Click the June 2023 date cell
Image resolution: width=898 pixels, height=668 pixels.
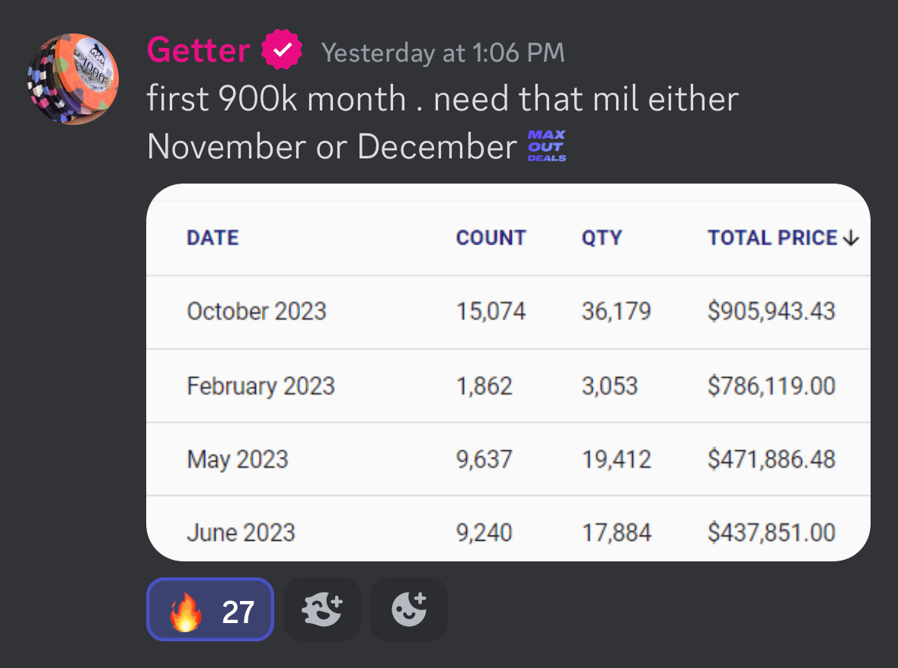(x=240, y=532)
